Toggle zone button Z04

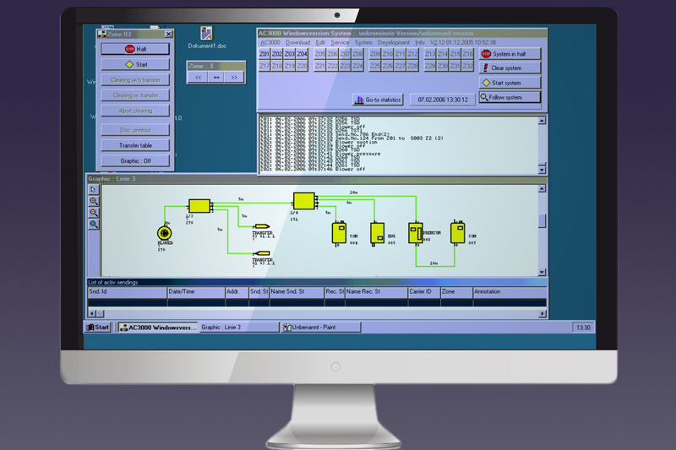click(x=302, y=54)
